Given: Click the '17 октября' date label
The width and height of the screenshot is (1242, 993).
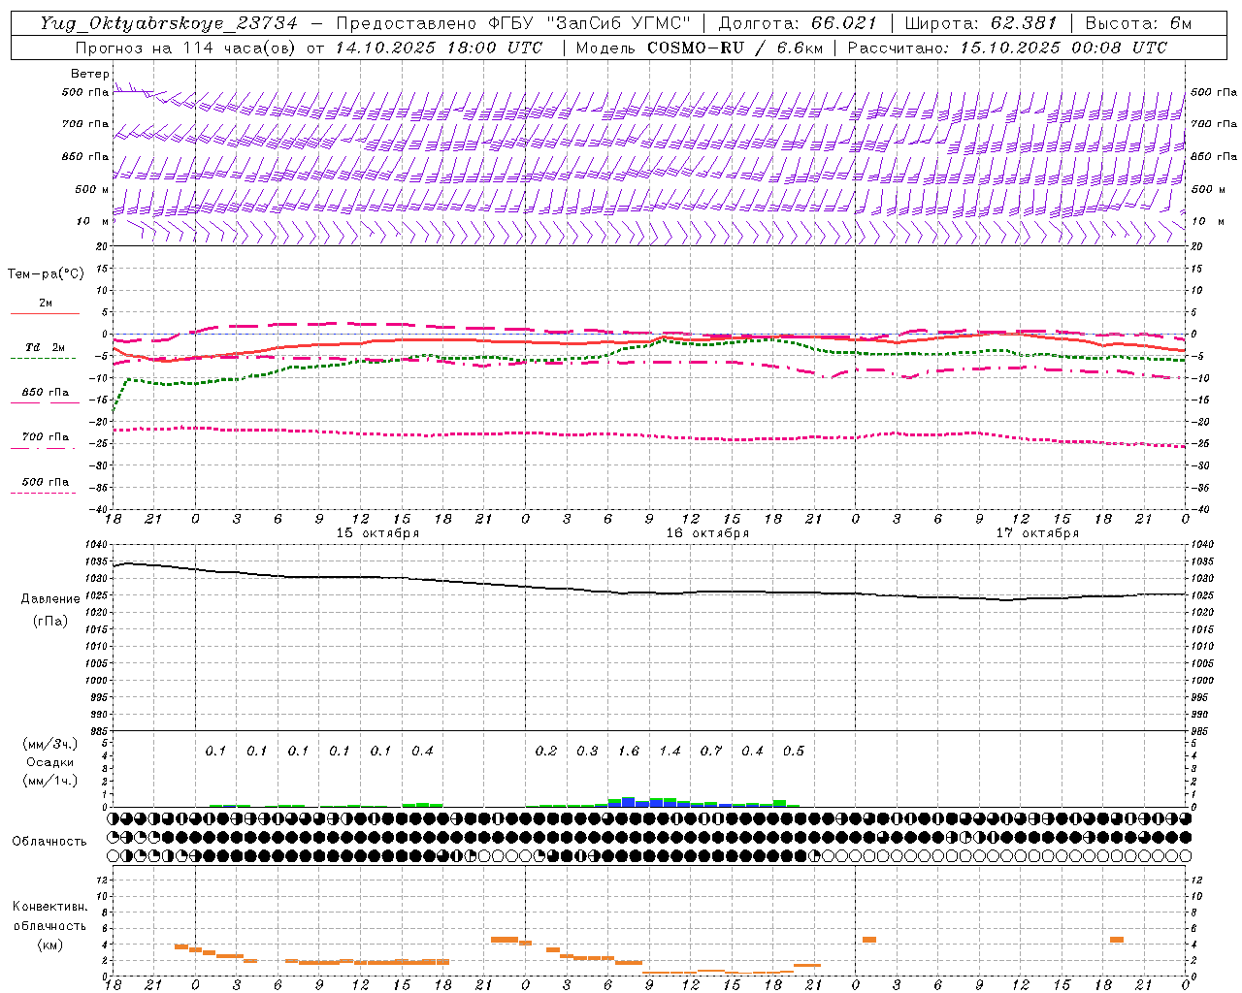Looking at the screenshot, I should (x=1037, y=533).
